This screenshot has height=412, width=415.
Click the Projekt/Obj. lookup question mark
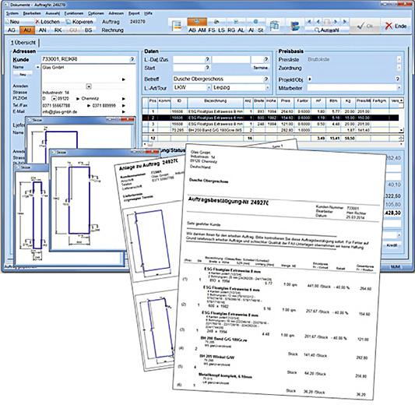pos(397,79)
